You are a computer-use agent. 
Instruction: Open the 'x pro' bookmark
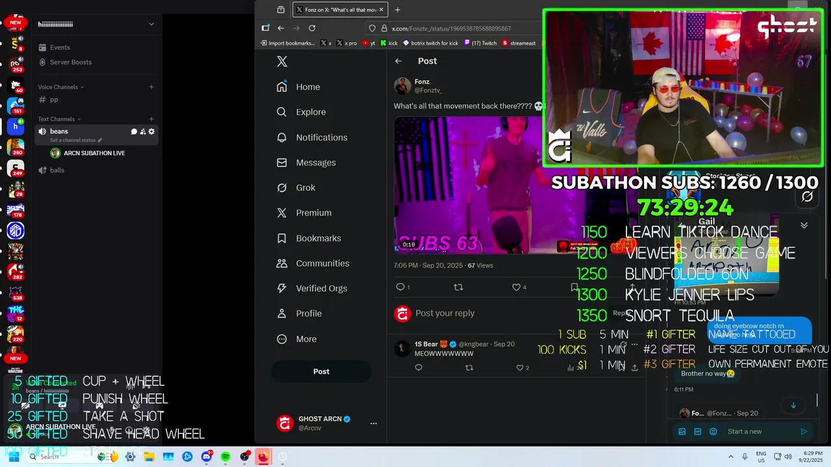(x=347, y=43)
